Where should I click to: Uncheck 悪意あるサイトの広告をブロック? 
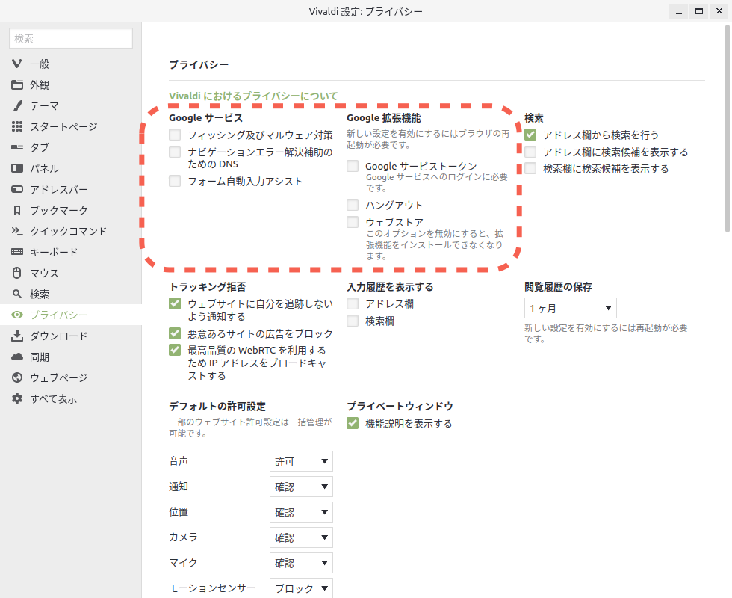point(175,333)
